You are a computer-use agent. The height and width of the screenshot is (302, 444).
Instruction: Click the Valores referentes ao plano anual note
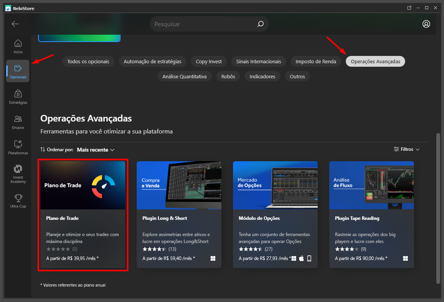pyautogui.click(x=73, y=285)
